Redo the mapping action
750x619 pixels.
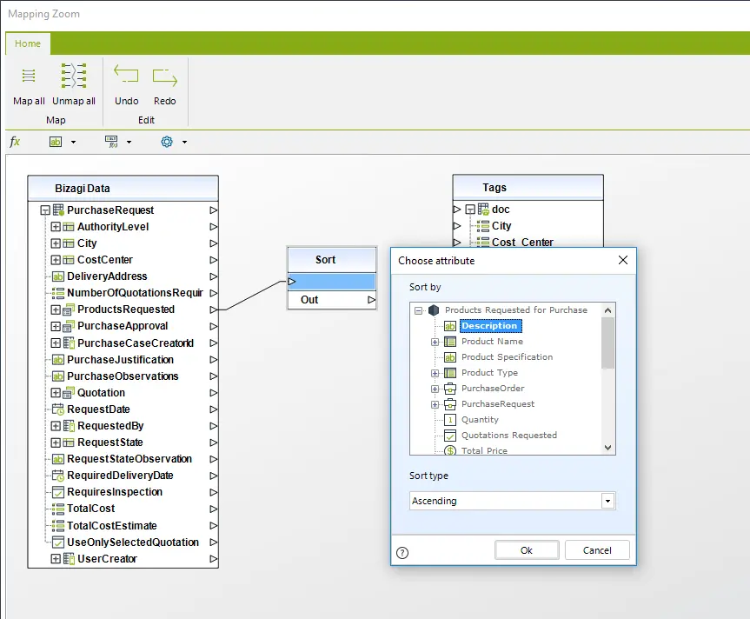click(164, 77)
